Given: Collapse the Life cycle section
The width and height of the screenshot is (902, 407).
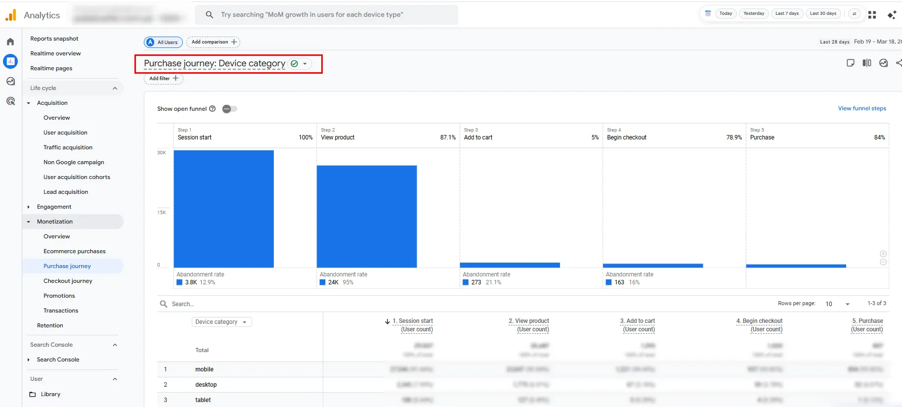Looking at the screenshot, I should (x=115, y=88).
